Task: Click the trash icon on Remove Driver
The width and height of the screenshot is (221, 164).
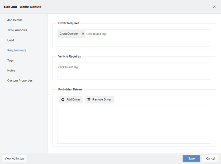Action: [89, 100]
